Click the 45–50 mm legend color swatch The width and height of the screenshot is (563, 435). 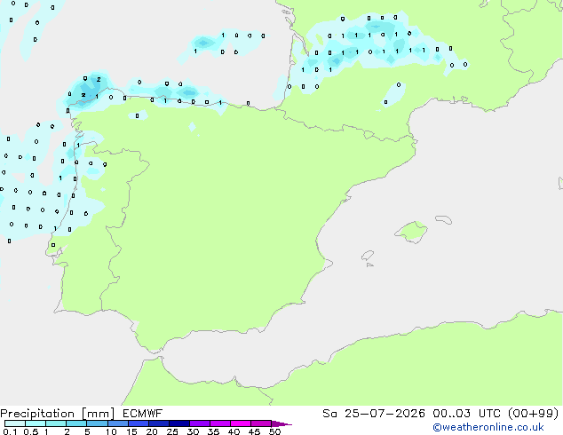click(261, 423)
